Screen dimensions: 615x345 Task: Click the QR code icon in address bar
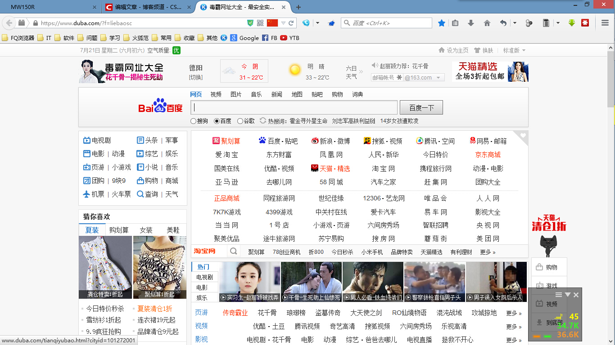[260, 23]
